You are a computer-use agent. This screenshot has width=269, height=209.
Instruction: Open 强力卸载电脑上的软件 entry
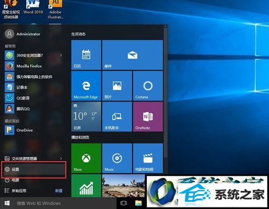pyautogui.click(x=34, y=77)
